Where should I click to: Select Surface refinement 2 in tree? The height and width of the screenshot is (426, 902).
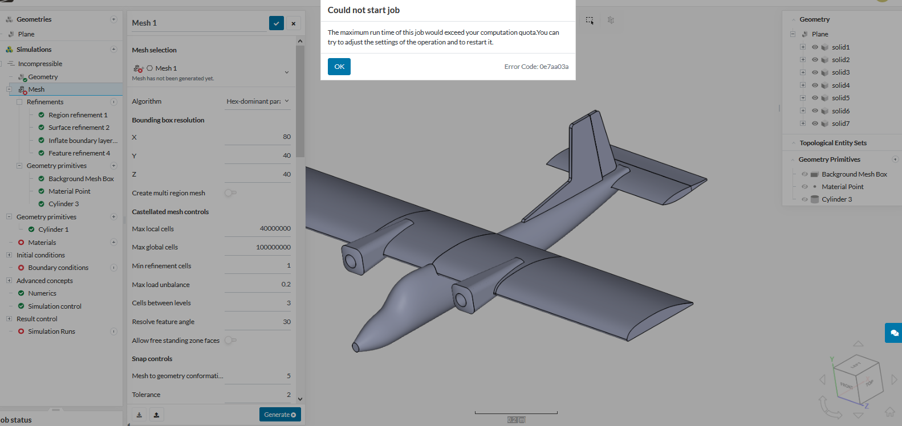click(x=79, y=128)
